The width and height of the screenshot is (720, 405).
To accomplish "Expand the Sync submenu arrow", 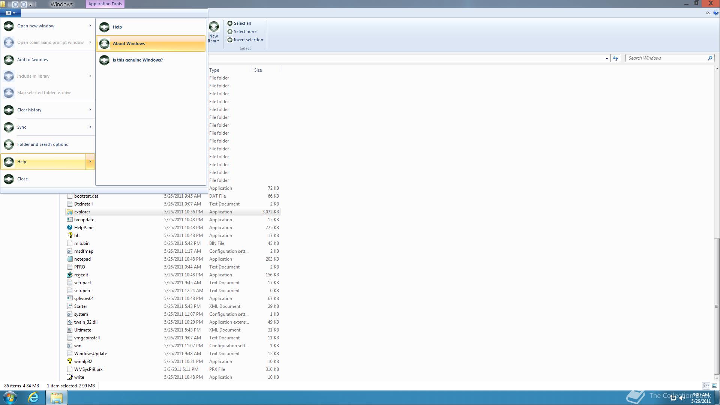I will pos(90,127).
